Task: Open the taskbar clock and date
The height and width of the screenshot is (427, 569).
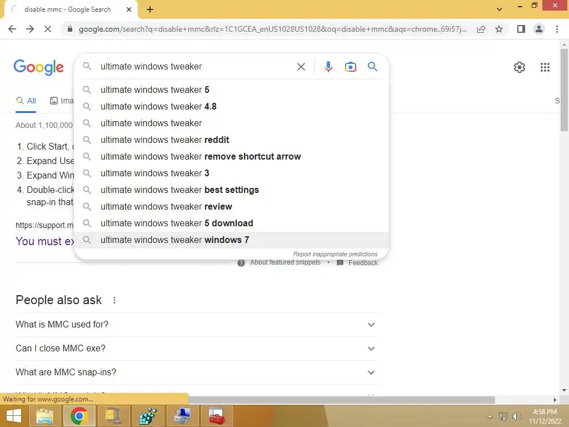Action: coord(545,416)
